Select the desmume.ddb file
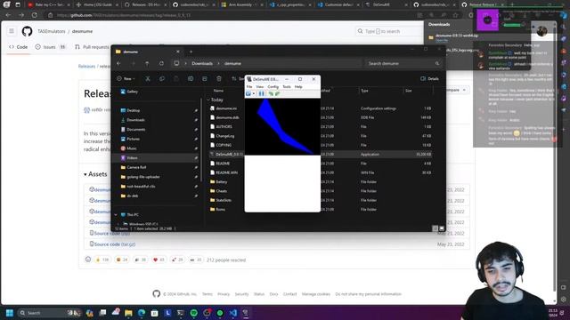The height and width of the screenshot is (320, 570). [x=227, y=117]
